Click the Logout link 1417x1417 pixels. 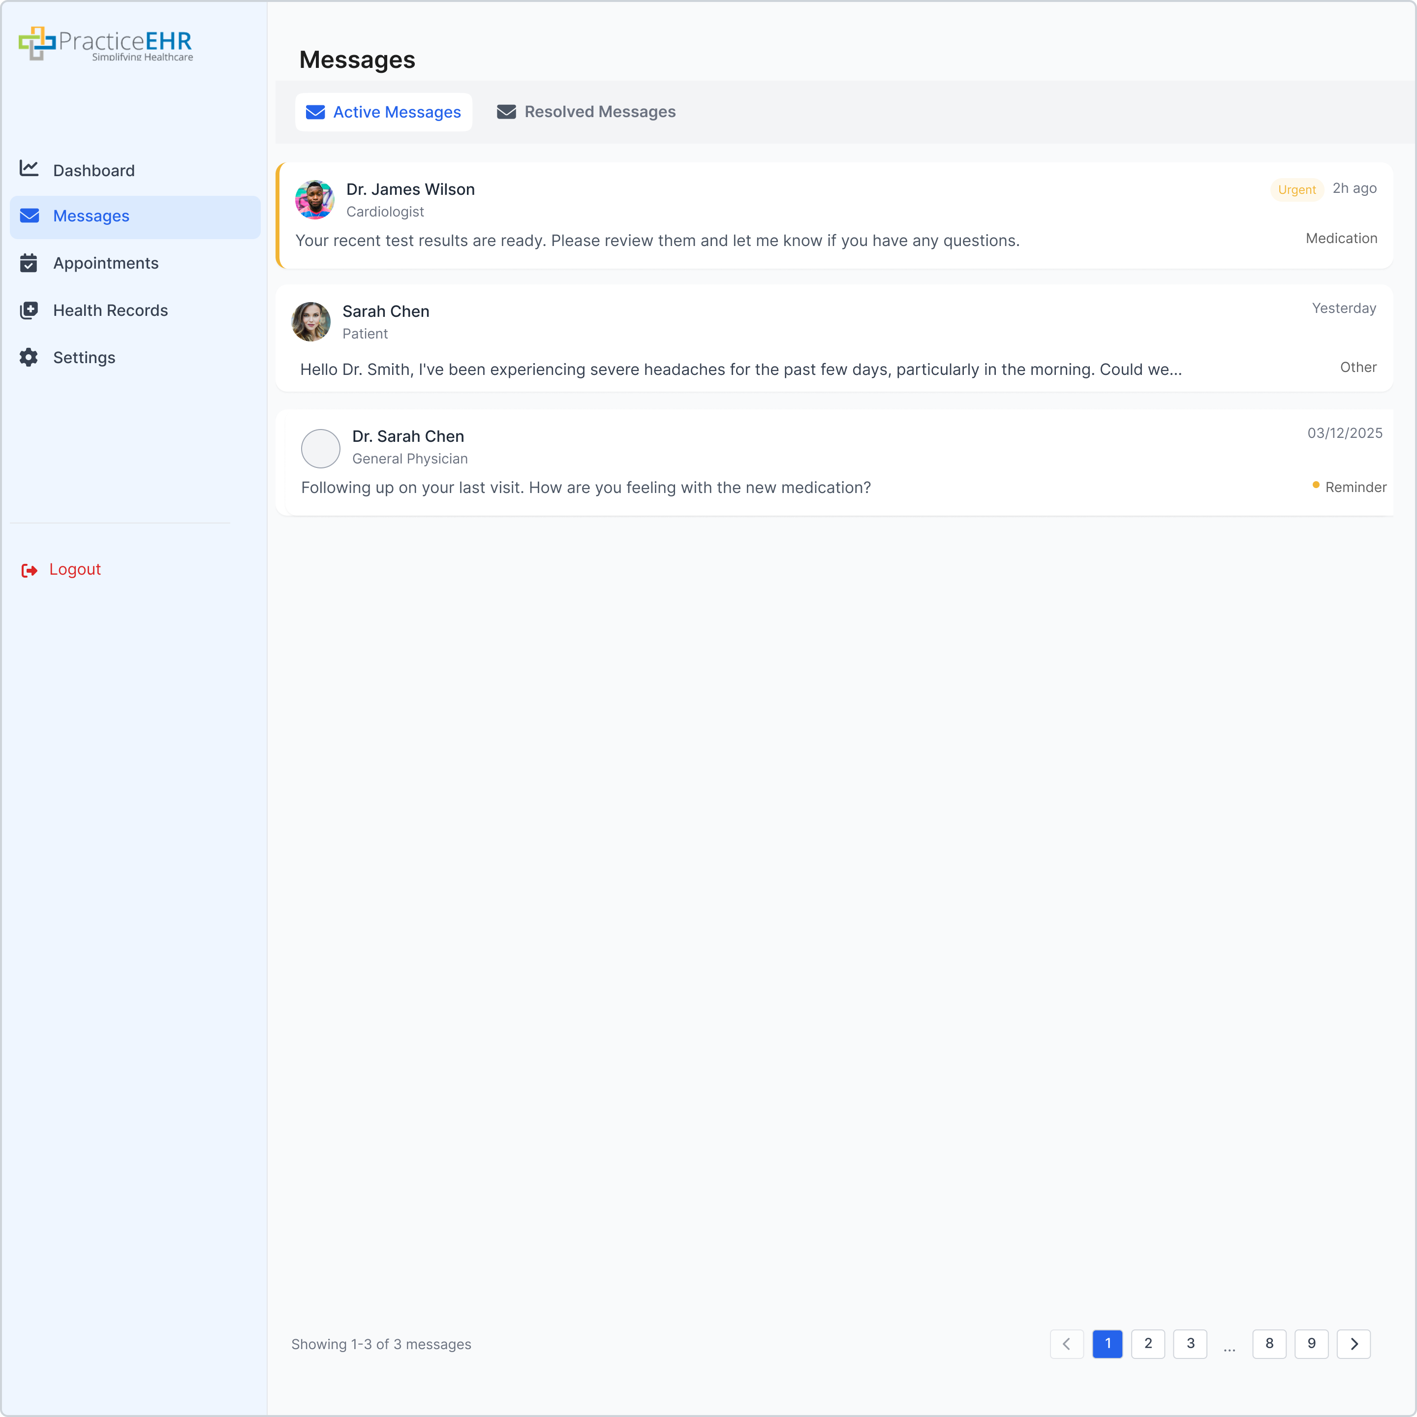pos(75,569)
